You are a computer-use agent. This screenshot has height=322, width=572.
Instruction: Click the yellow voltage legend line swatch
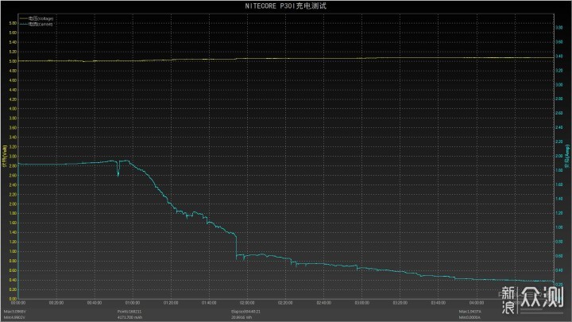click(x=24, y=18)
